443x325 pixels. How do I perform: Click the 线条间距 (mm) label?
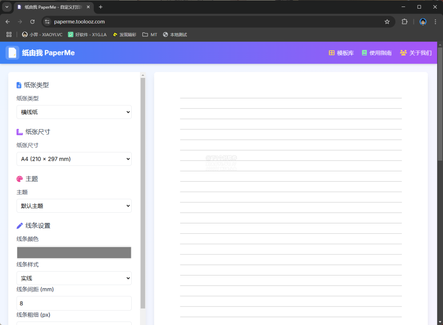point(35,289)
